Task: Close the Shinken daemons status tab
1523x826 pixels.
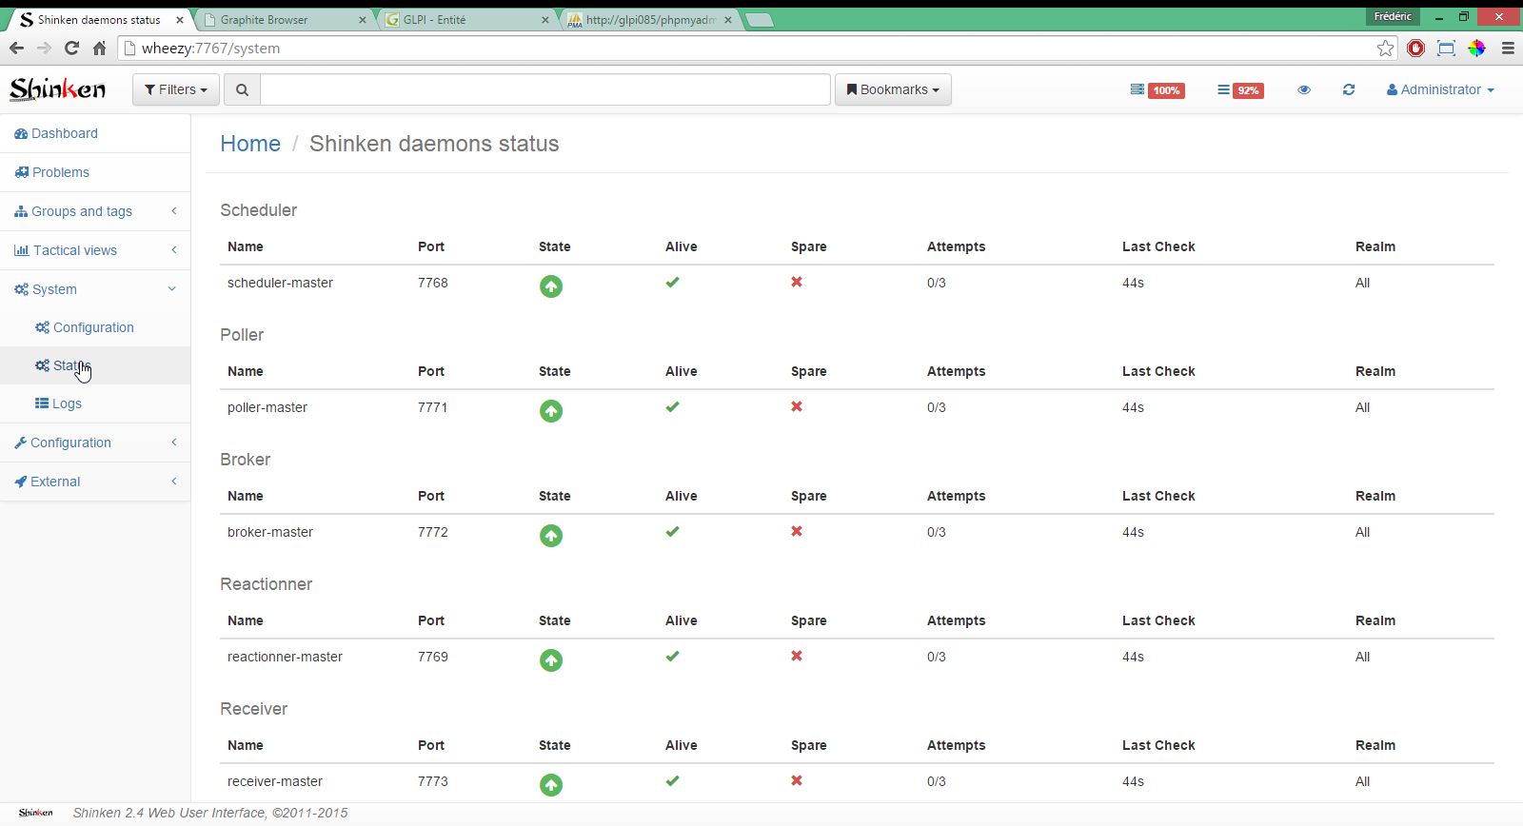Action: coord(179,19)
